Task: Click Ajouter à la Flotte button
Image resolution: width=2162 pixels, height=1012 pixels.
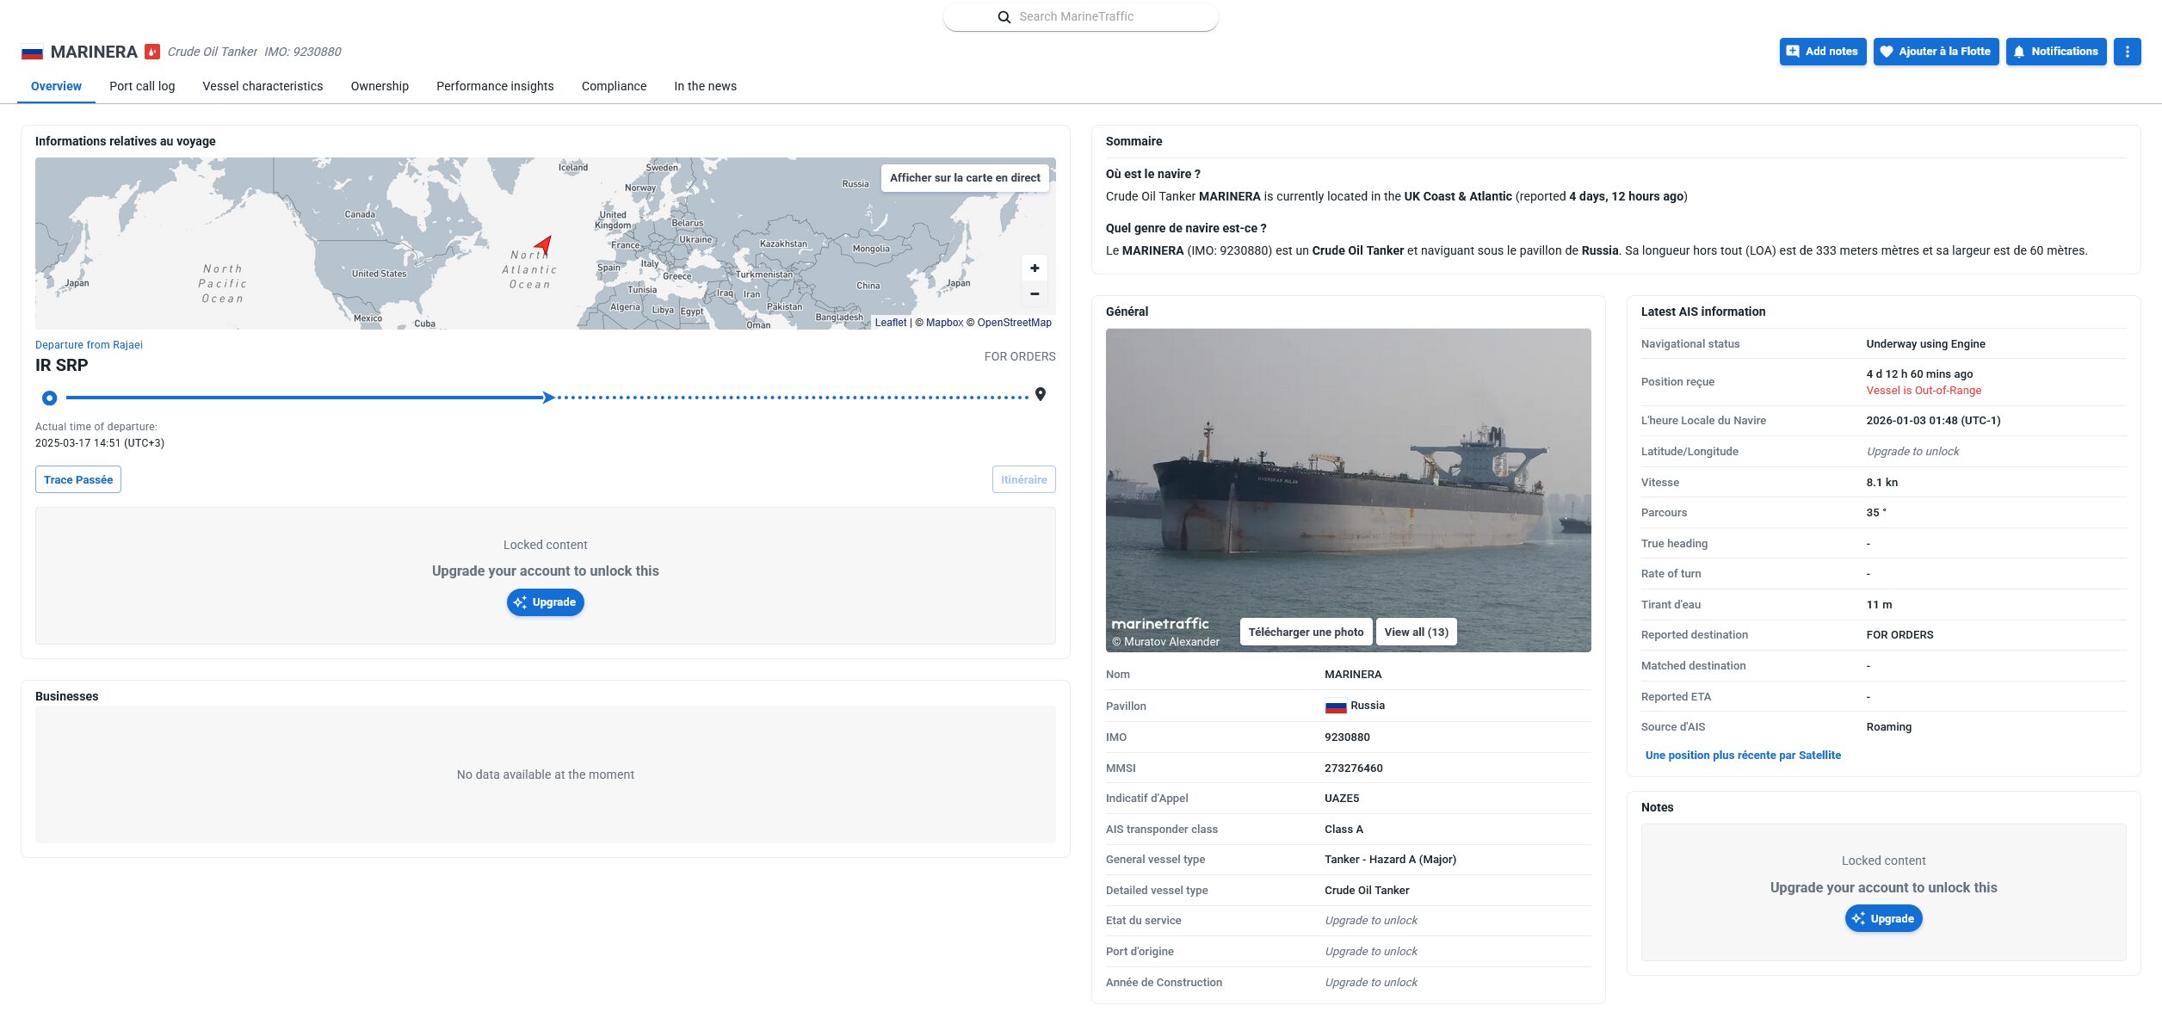Action: tap(1936, 52)
